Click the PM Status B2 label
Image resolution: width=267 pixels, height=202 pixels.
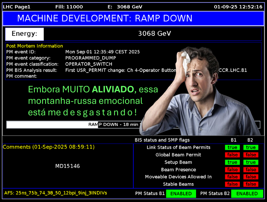(x=215, y=193)
